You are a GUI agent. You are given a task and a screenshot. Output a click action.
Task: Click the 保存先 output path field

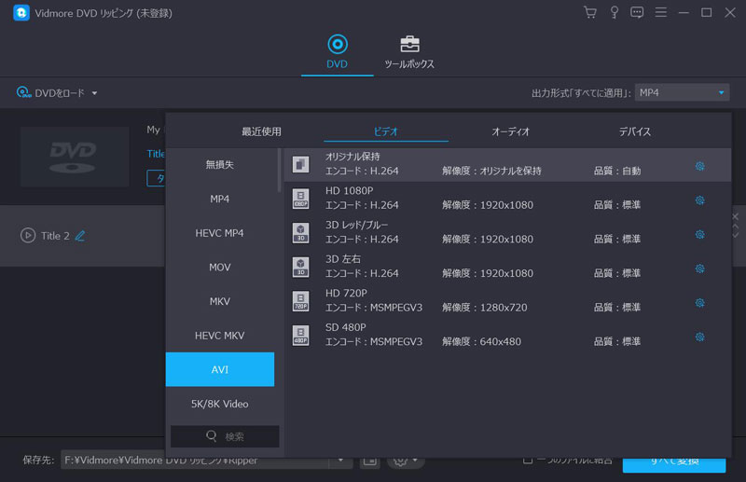click(195, 461)
